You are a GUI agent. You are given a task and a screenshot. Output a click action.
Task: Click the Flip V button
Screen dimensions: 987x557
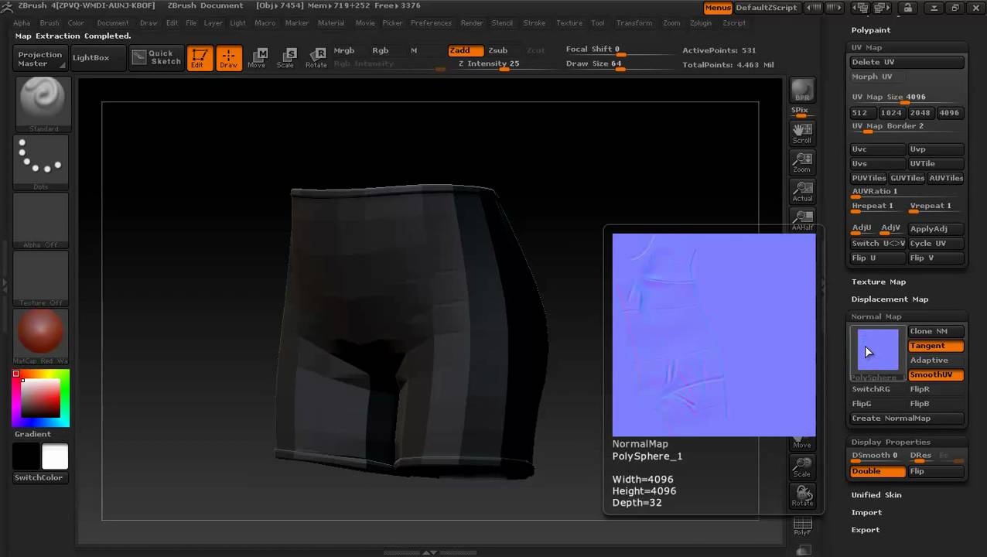[935, 258]
